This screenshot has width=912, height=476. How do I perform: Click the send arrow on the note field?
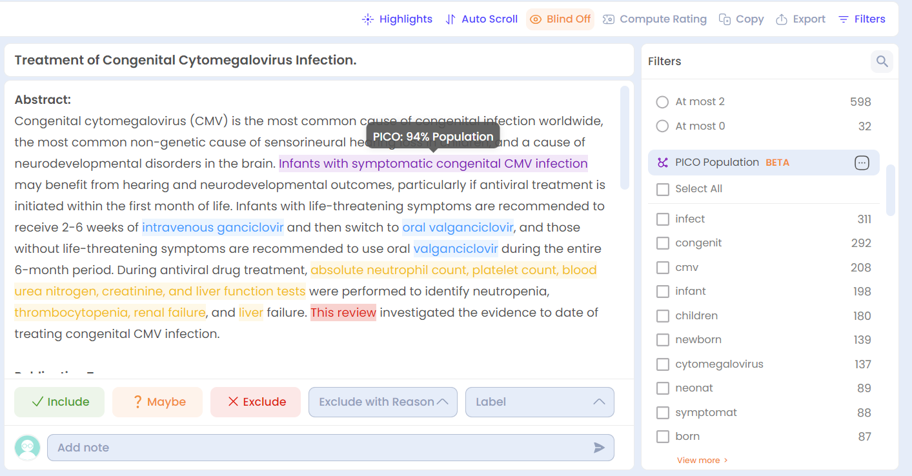pos(599,447)
